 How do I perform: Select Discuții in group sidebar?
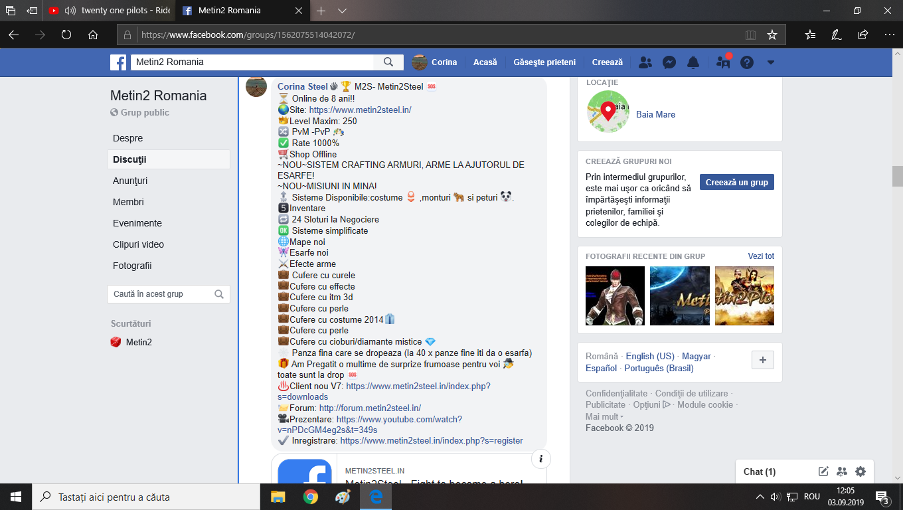tap(169, 159)
